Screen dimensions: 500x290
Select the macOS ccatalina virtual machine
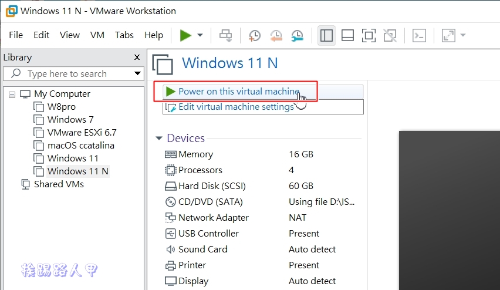[80, 146]
